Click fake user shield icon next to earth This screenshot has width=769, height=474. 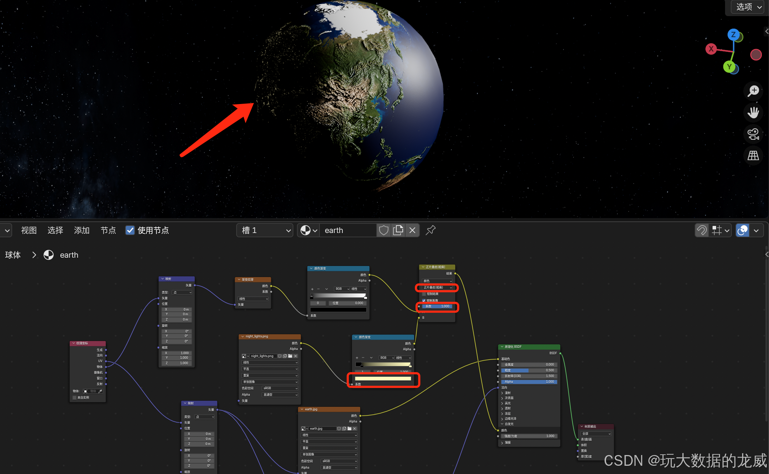(x=383, y=230)
